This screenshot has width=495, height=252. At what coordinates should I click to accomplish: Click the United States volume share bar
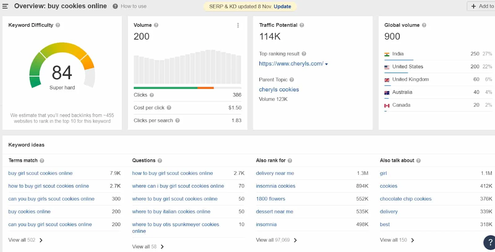tap(396, 73)
